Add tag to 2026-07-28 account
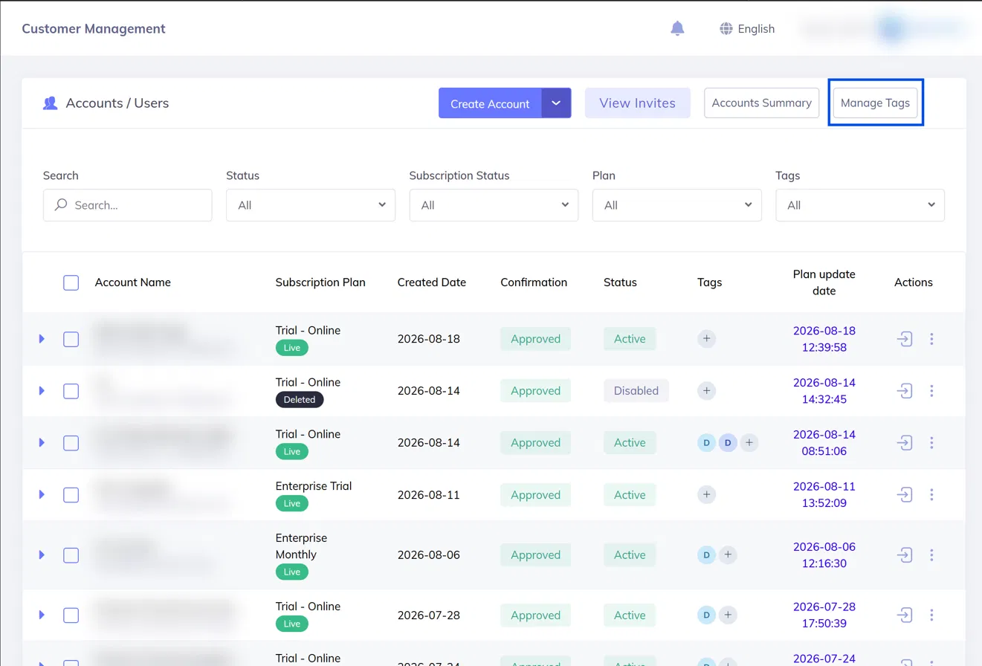The width and height of the screenshot is (982, 666). tap(728, 615)
